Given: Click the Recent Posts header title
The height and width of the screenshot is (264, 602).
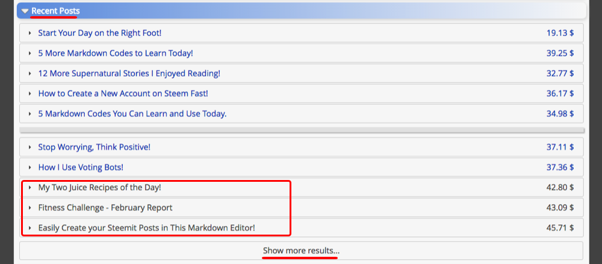Looking at the screenshot, I should [55, 11].
